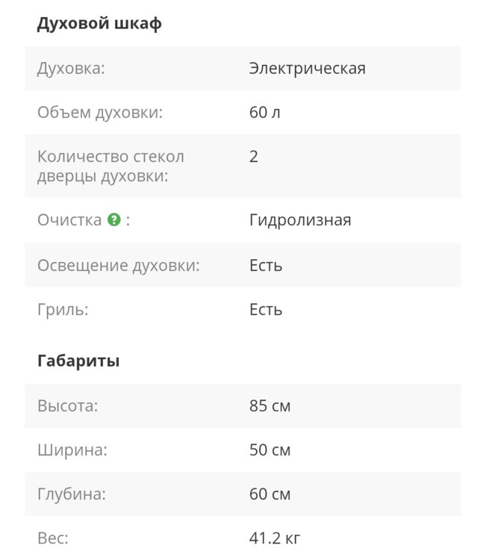This screenshot has height=560, width=486.
Task: Click the Объем духовки label
Action: pyautogui.click(x=99, y=113)
